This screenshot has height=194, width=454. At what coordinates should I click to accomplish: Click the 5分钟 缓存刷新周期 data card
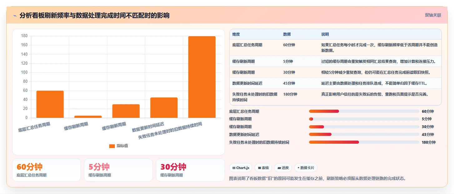118,170
